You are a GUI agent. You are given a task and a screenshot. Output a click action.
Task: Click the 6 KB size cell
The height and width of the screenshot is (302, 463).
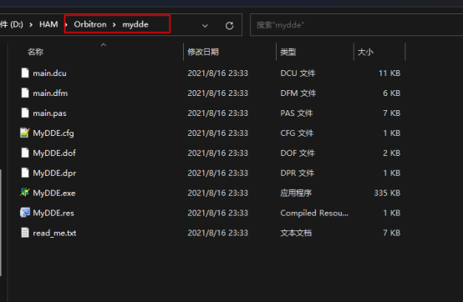[x=391, y=93]
